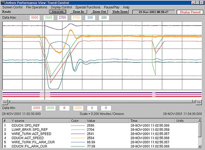Open the Display Control menu
The height and width of the screenshot is (150, 205).
point(61,7)
